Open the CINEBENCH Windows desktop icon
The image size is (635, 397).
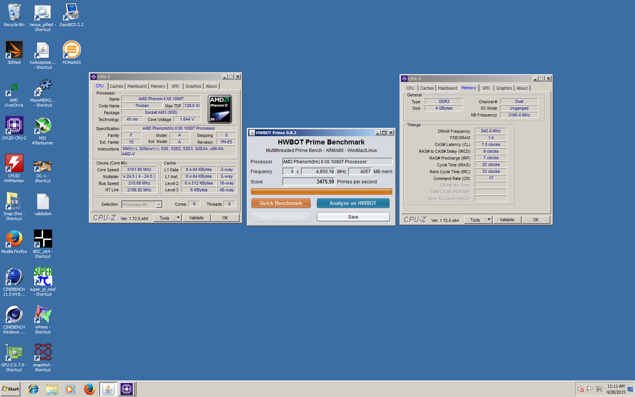14,320
